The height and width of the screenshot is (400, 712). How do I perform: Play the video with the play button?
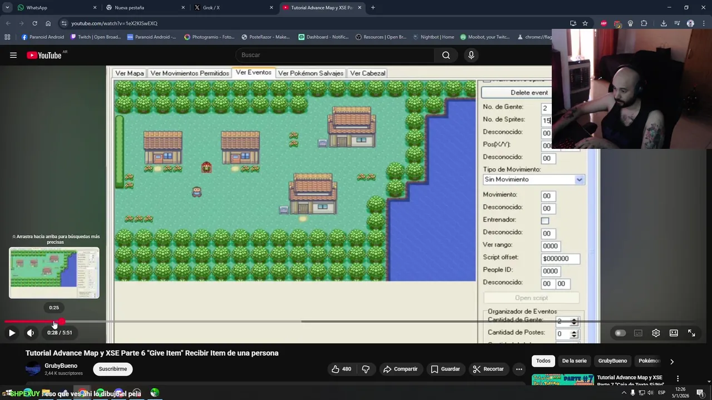(12, 333)
